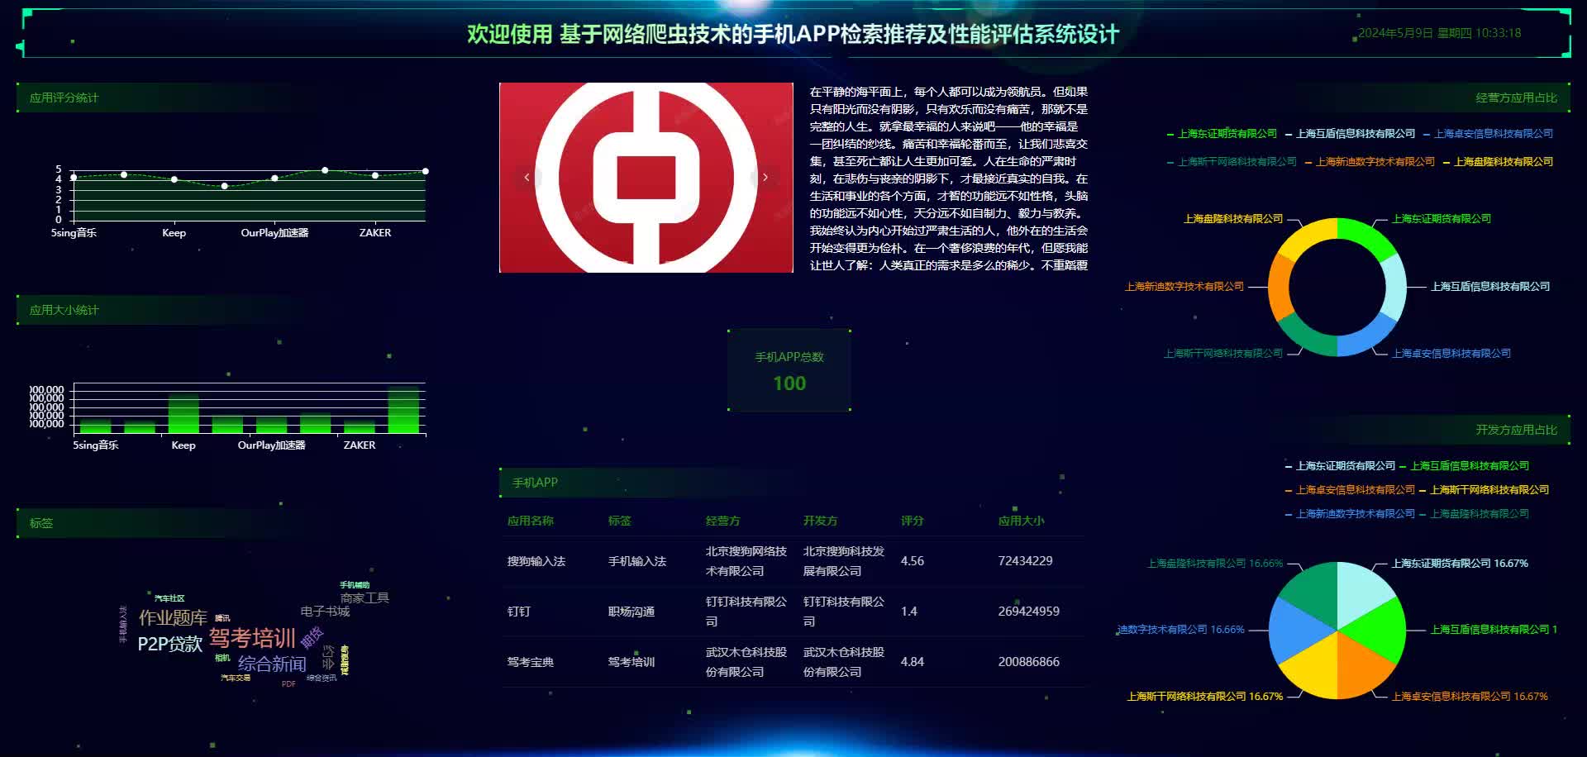Click the 开发方 column header

tap(821, 521)
